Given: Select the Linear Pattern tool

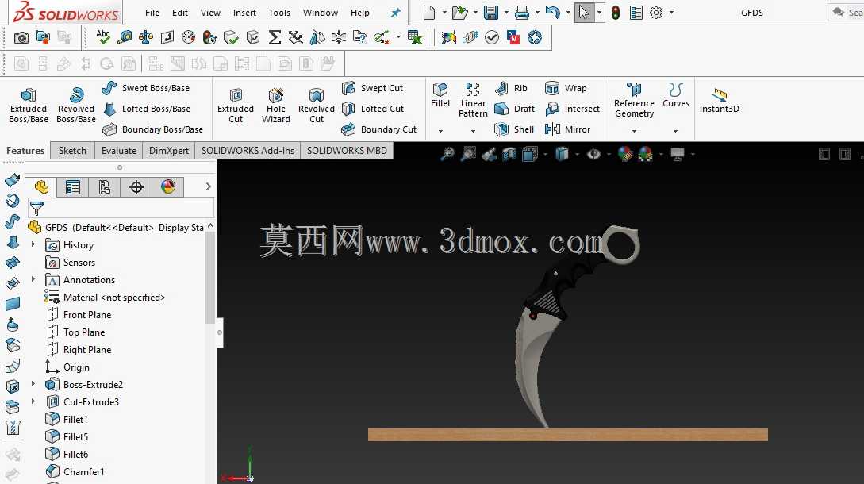Looking at the screenshot, I should click(473, 100).
